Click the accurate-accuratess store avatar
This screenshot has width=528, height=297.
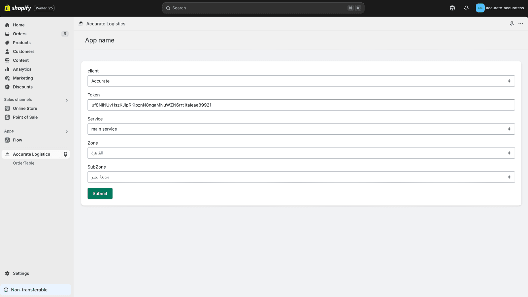click(x=480, y=8)
